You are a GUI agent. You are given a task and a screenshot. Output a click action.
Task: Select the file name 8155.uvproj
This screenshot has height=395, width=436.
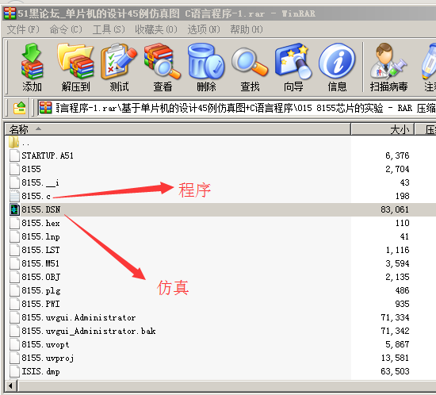point(48,358)
